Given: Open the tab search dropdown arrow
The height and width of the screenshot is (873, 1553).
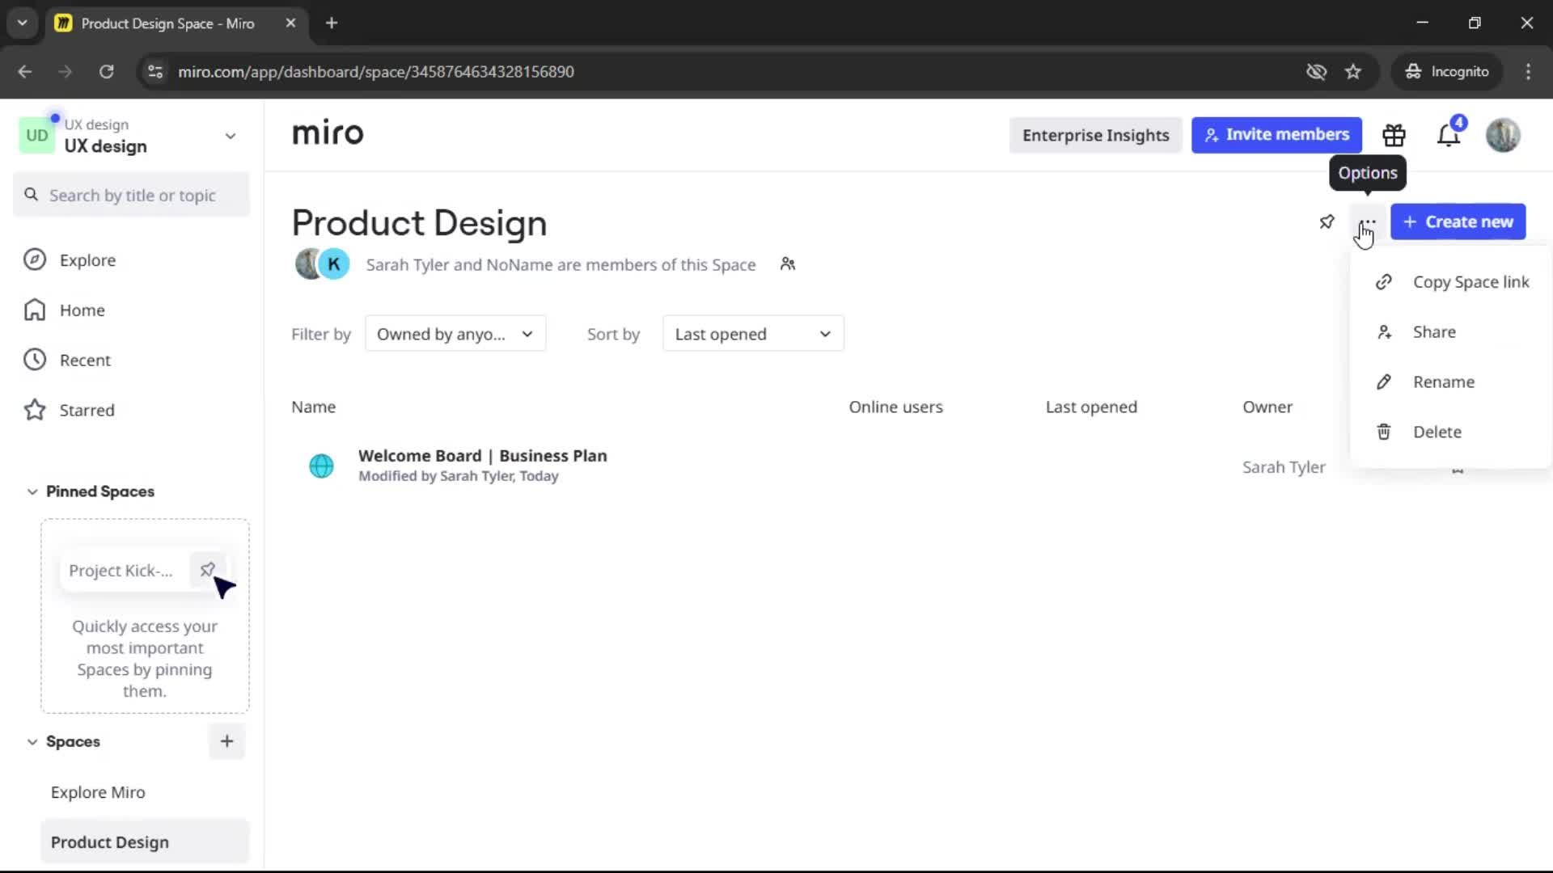Looking at the screenshot, I should point(22,23).
